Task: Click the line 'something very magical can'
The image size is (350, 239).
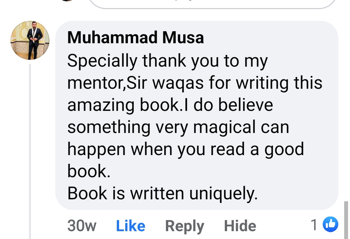Action: [x=178, y=127]
